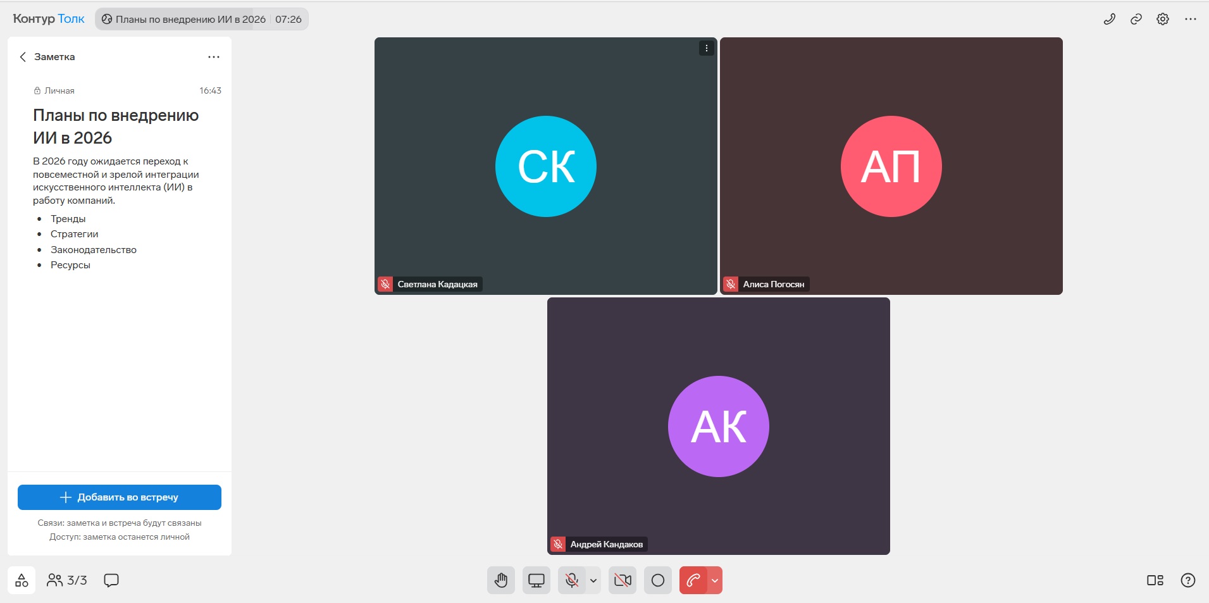Viewport: 1209px width, 603px height.
Task: Open the participants list showing 3/3
Action: [x=67, y=580]
